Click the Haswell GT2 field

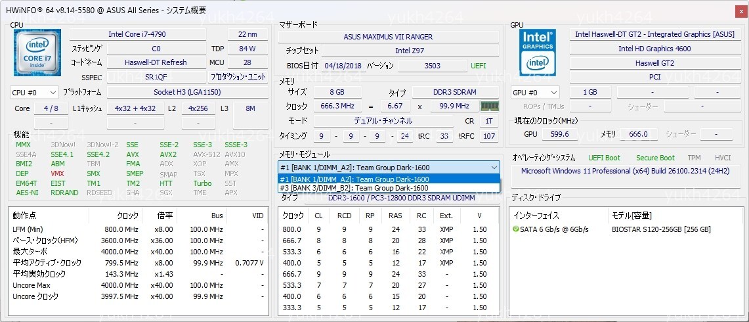[x=654, y=63]
